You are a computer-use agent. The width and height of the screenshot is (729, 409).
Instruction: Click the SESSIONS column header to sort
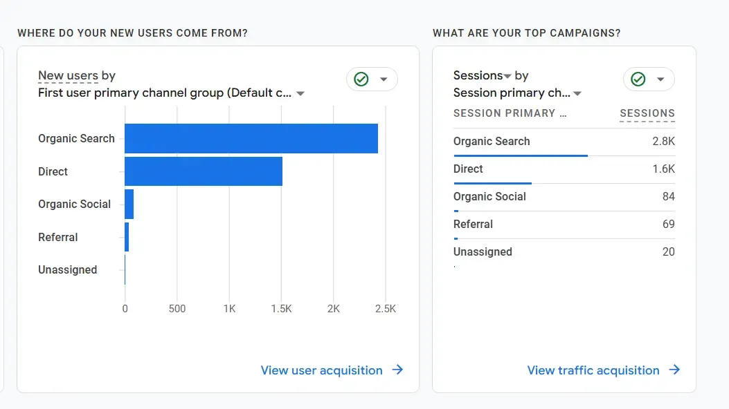647,113
